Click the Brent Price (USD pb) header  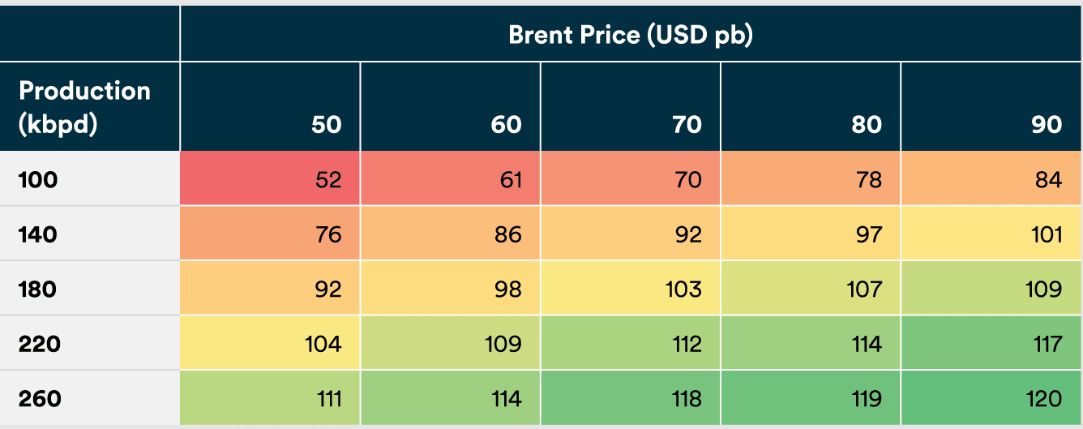(x=630, y=36)
